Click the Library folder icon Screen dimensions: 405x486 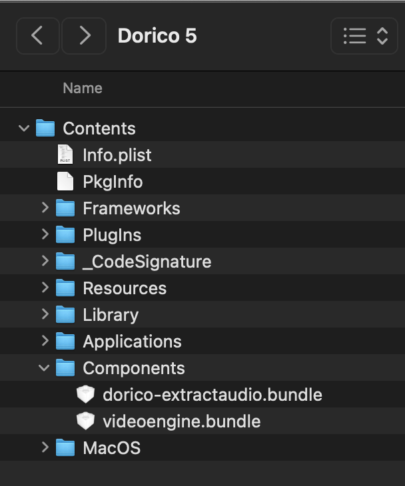pos(65,315)
